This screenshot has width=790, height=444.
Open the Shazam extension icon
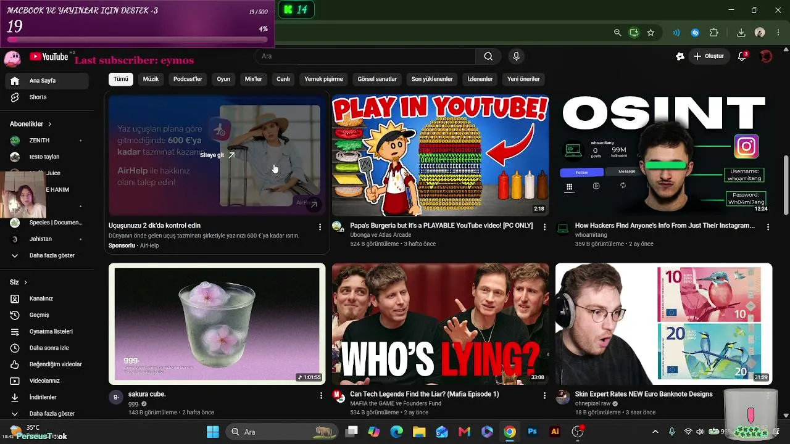click(x=696, y=33)
